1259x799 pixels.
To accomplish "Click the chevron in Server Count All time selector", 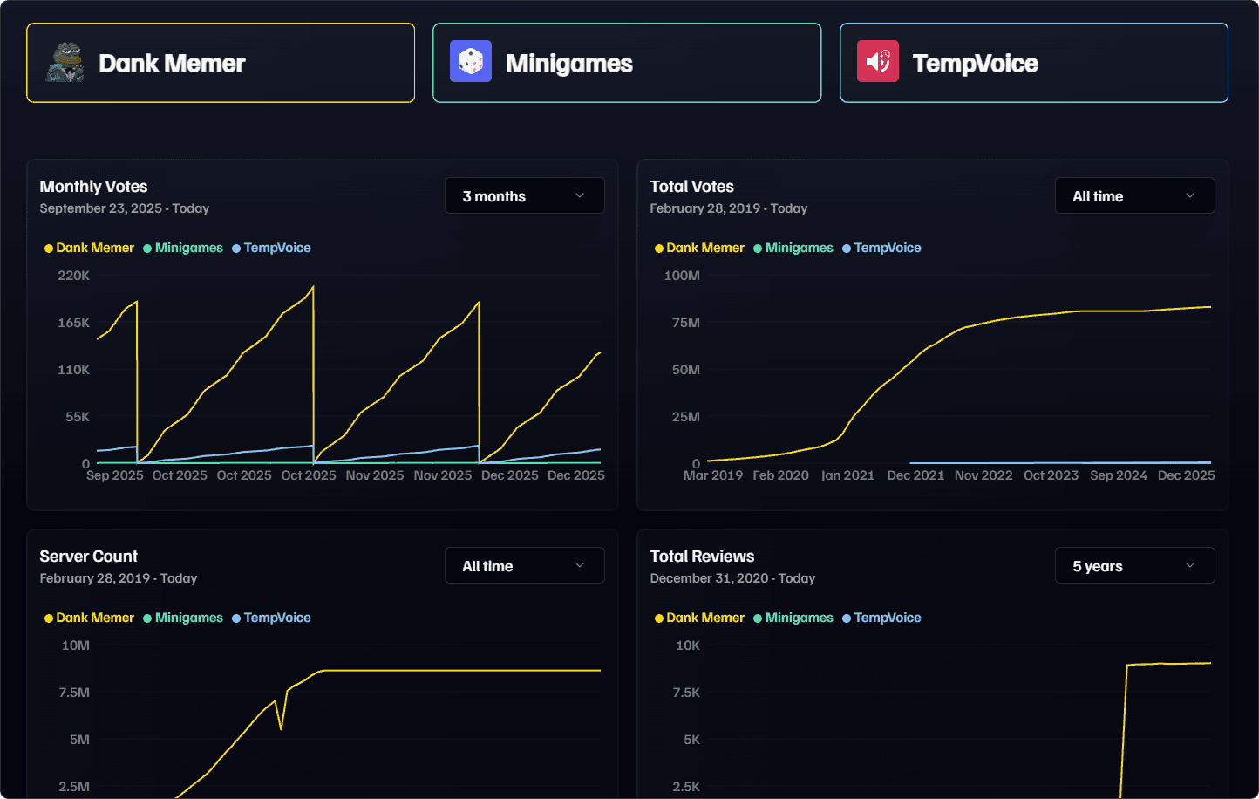I will click(x=580, y=565).
